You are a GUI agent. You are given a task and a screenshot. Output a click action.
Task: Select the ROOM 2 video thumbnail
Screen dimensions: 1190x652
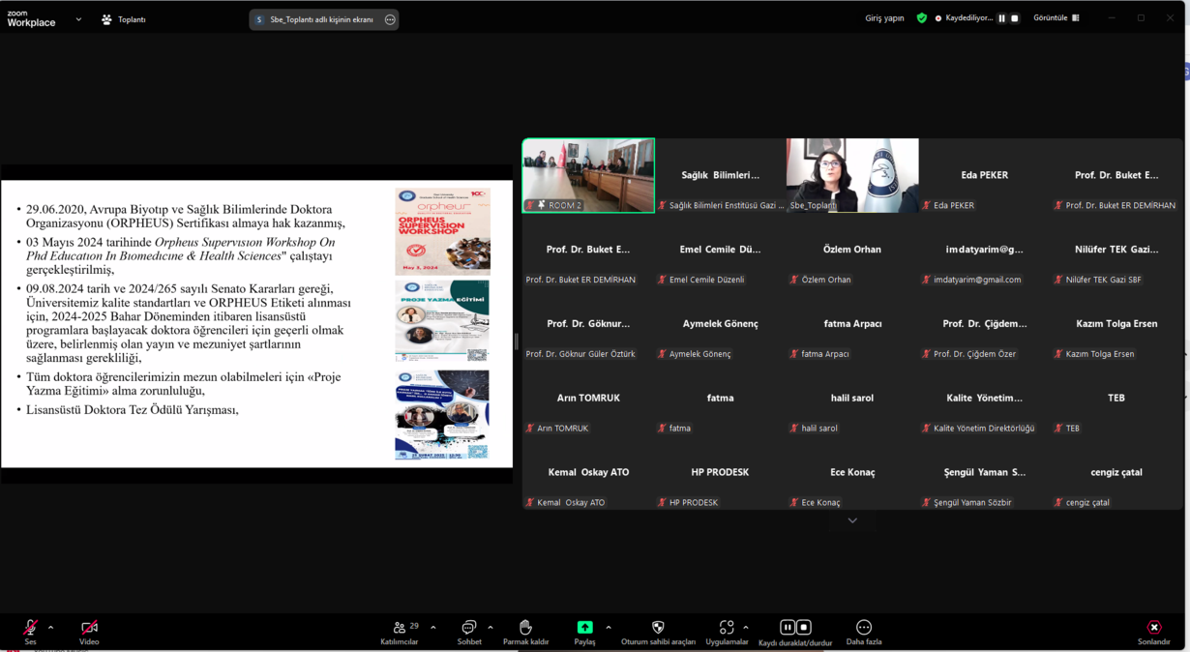click(x=588, y=175)
